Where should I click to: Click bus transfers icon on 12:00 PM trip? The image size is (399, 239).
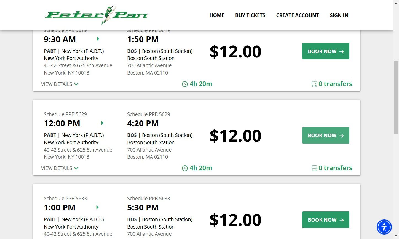(x=314, y=168)
